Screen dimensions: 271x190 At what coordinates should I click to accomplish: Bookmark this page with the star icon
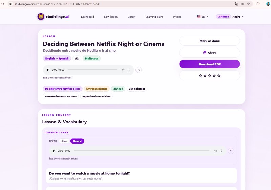(x=248, y=4)
